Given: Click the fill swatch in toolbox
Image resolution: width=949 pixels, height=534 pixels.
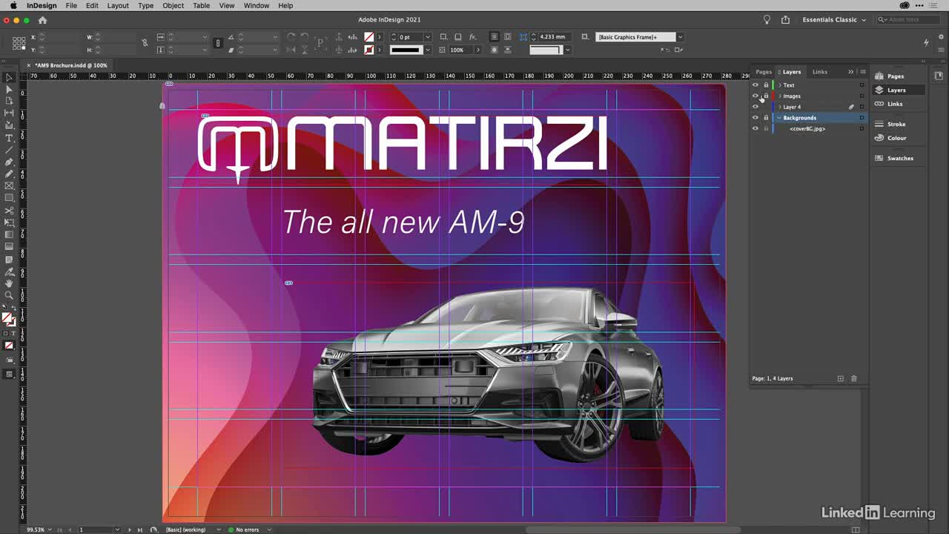Looking at the screenshot, I should (x=7, y=317).
